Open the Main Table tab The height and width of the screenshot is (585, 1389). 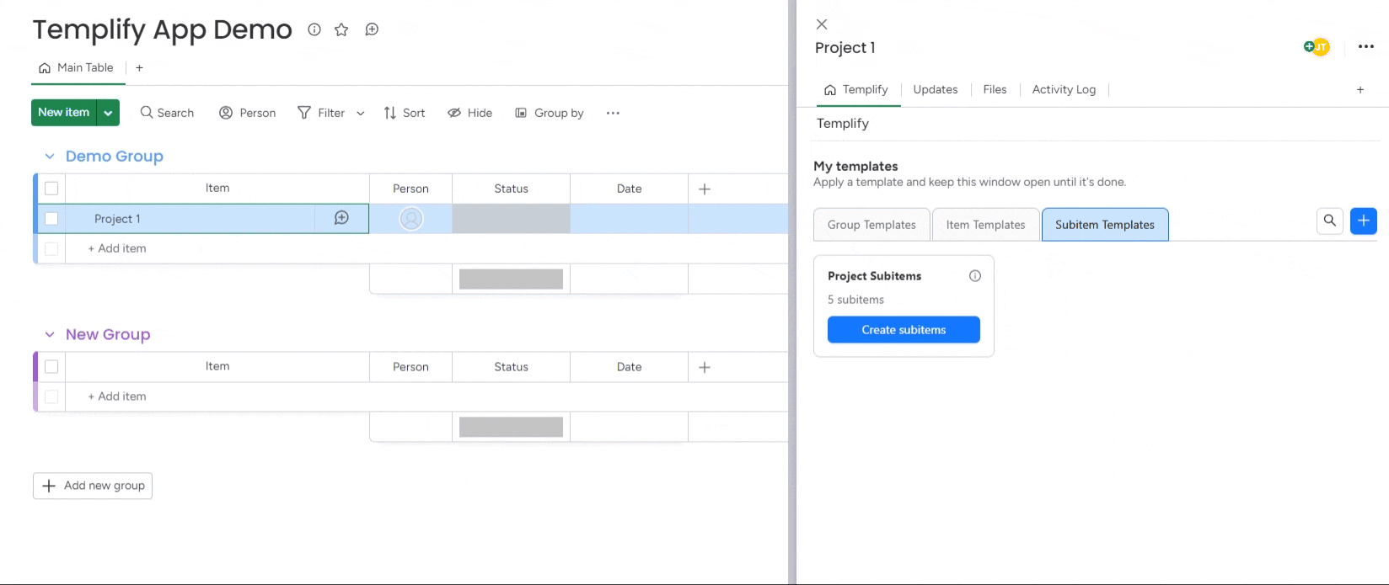click(x=77, y=68)
